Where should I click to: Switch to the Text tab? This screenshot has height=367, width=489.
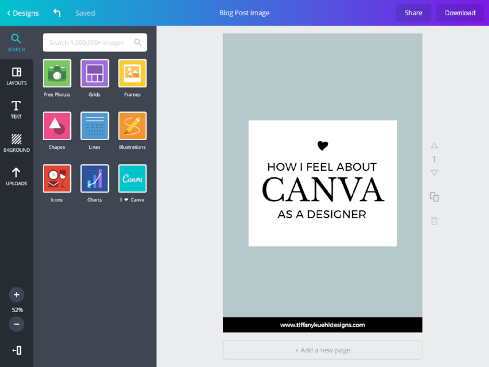(x=17, y=109)
